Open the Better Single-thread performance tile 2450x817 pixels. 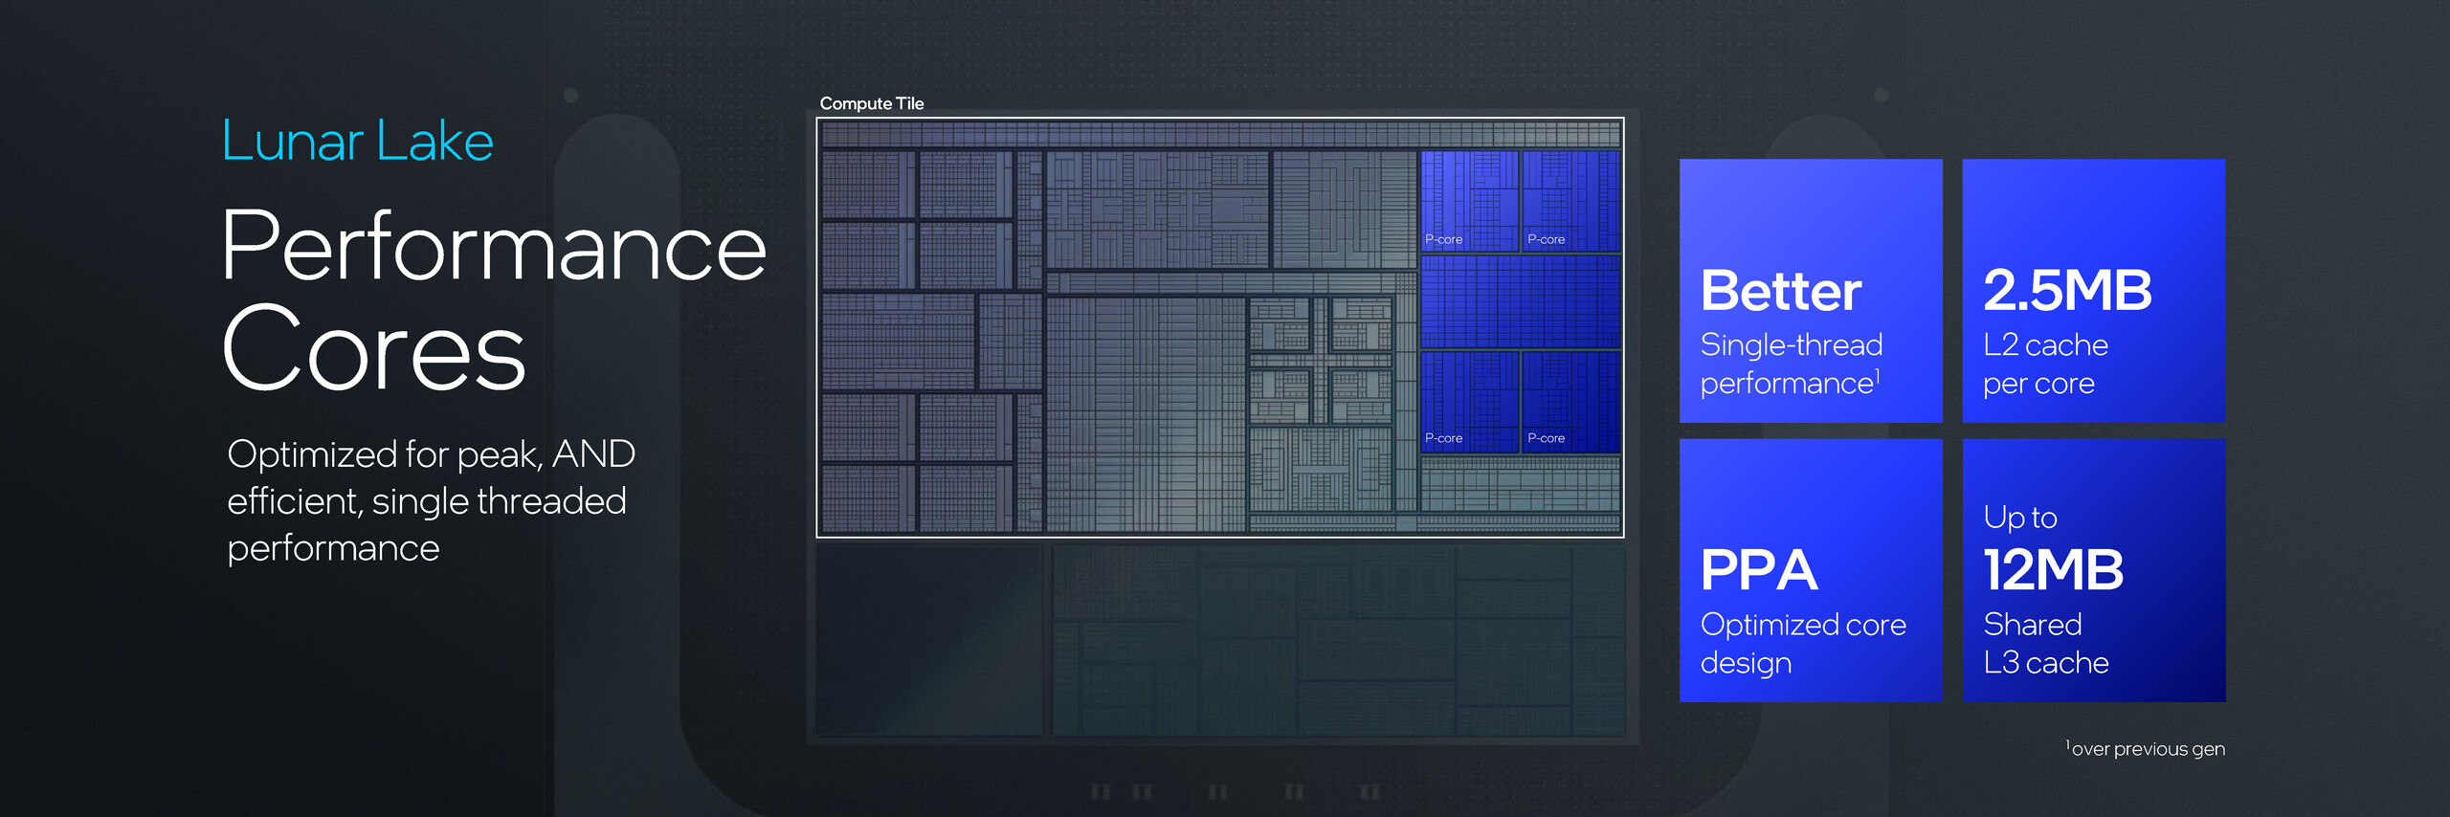click(1810, 290)
